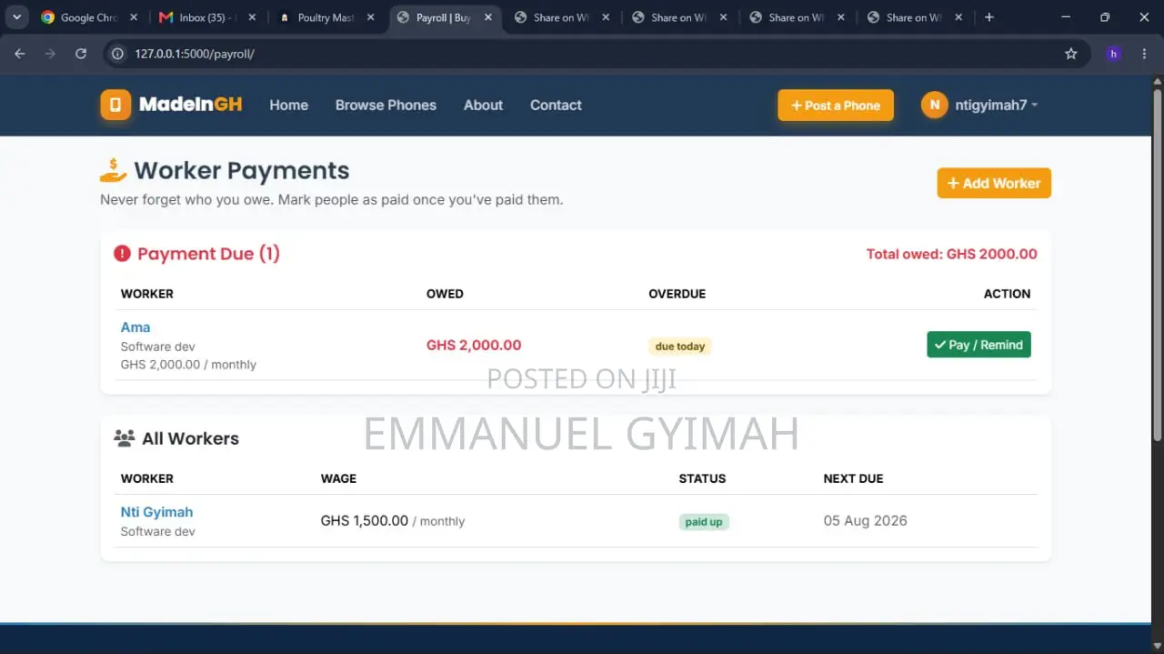
Task: Open the Contact page
Action: pyautogui.click(x=556, y=105)
